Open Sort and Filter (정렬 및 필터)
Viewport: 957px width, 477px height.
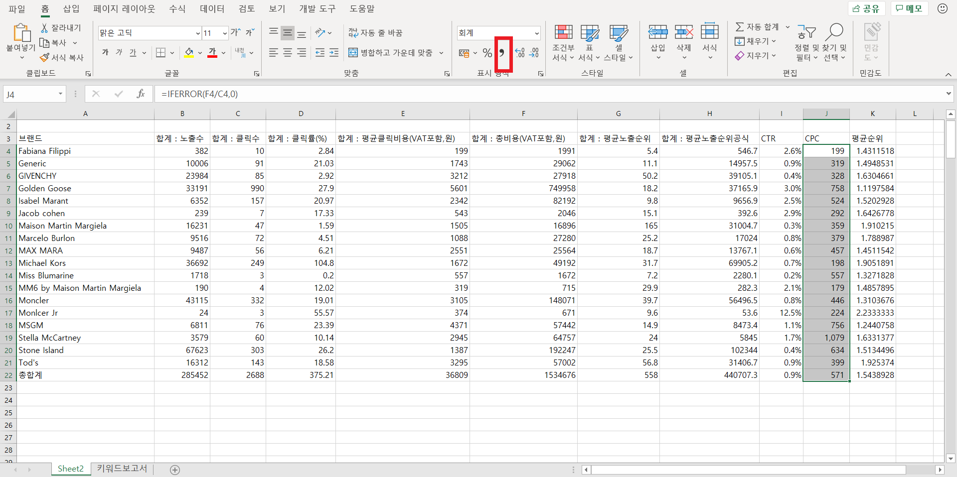[806, 43]
